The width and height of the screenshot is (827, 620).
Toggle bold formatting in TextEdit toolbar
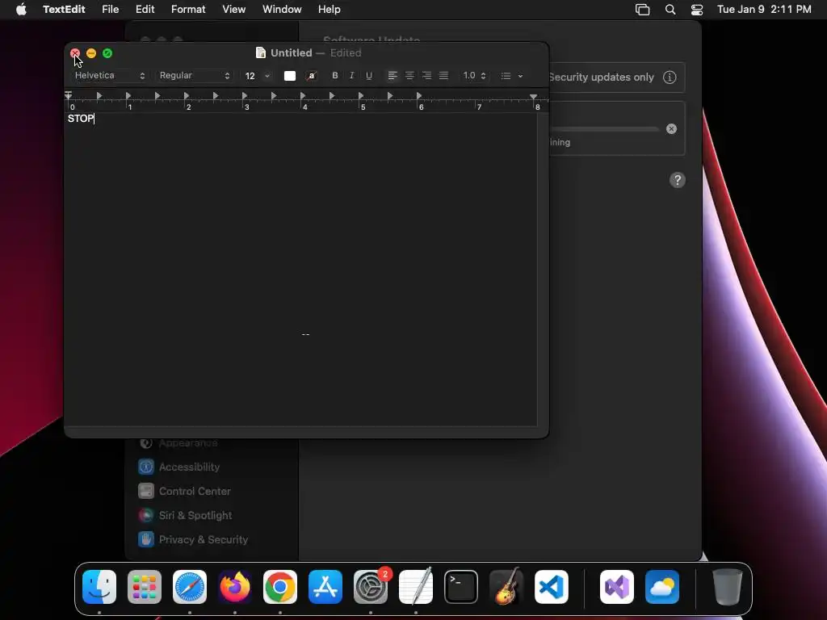click(334, 75)
